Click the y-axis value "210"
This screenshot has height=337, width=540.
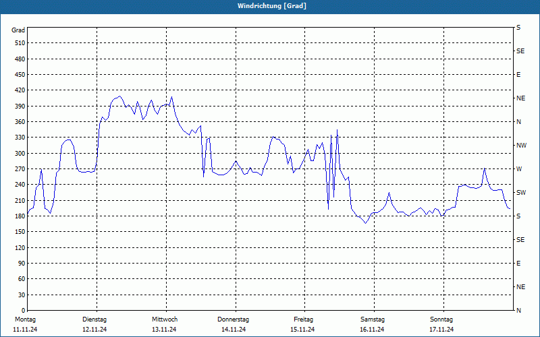pyautogui.click(x=20, y=200)
